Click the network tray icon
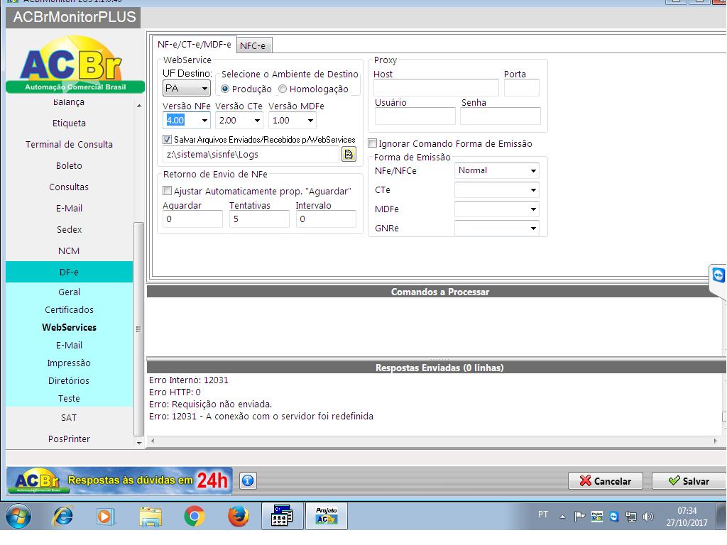This screenshot has width=727, height=545. (631, 516)
